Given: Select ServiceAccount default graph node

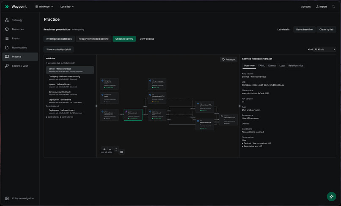Looking at the screenshot, I should pyautogui.click(x=109, y=98).
